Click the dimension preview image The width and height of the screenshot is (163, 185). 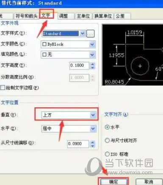[133, 55]
